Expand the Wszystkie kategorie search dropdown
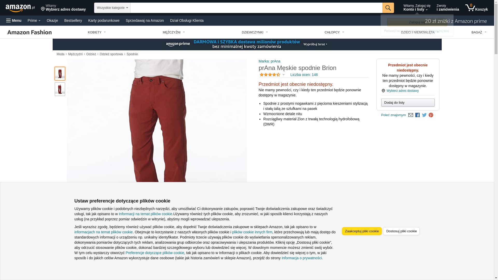Viewport: 498px width, 280px height. [x=112, y=8]
